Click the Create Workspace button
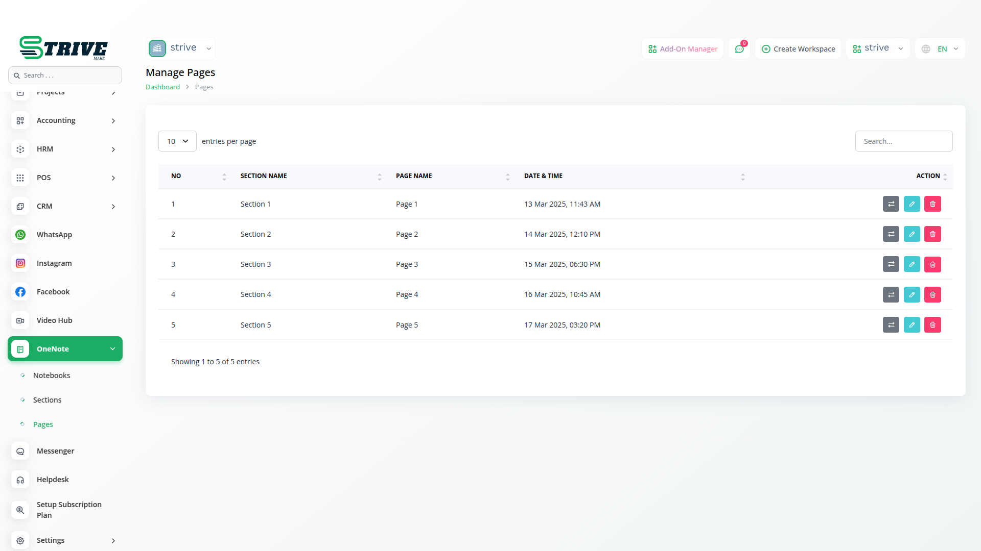Image resolution: width=981 pixels, height=551 pixels. point(798,49)
